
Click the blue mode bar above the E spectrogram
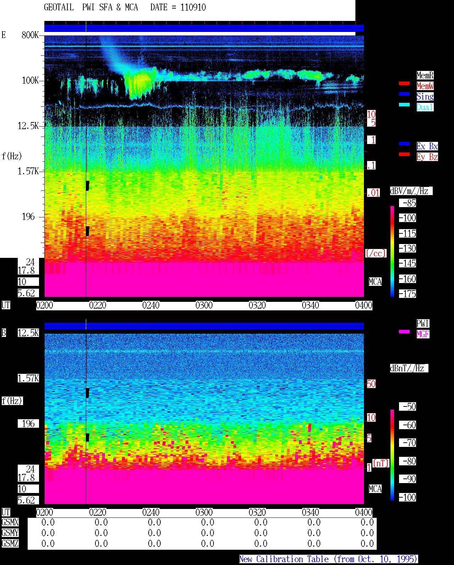point(204,28)
